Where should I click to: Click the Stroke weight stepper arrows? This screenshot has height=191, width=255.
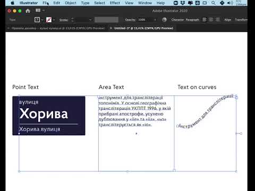point(72,20)
